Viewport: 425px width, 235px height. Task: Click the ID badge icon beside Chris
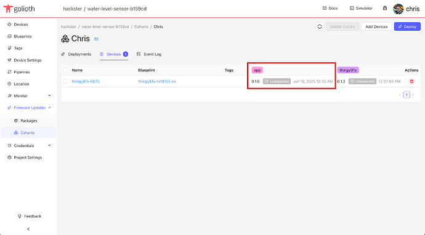click(x=96, y=39)
